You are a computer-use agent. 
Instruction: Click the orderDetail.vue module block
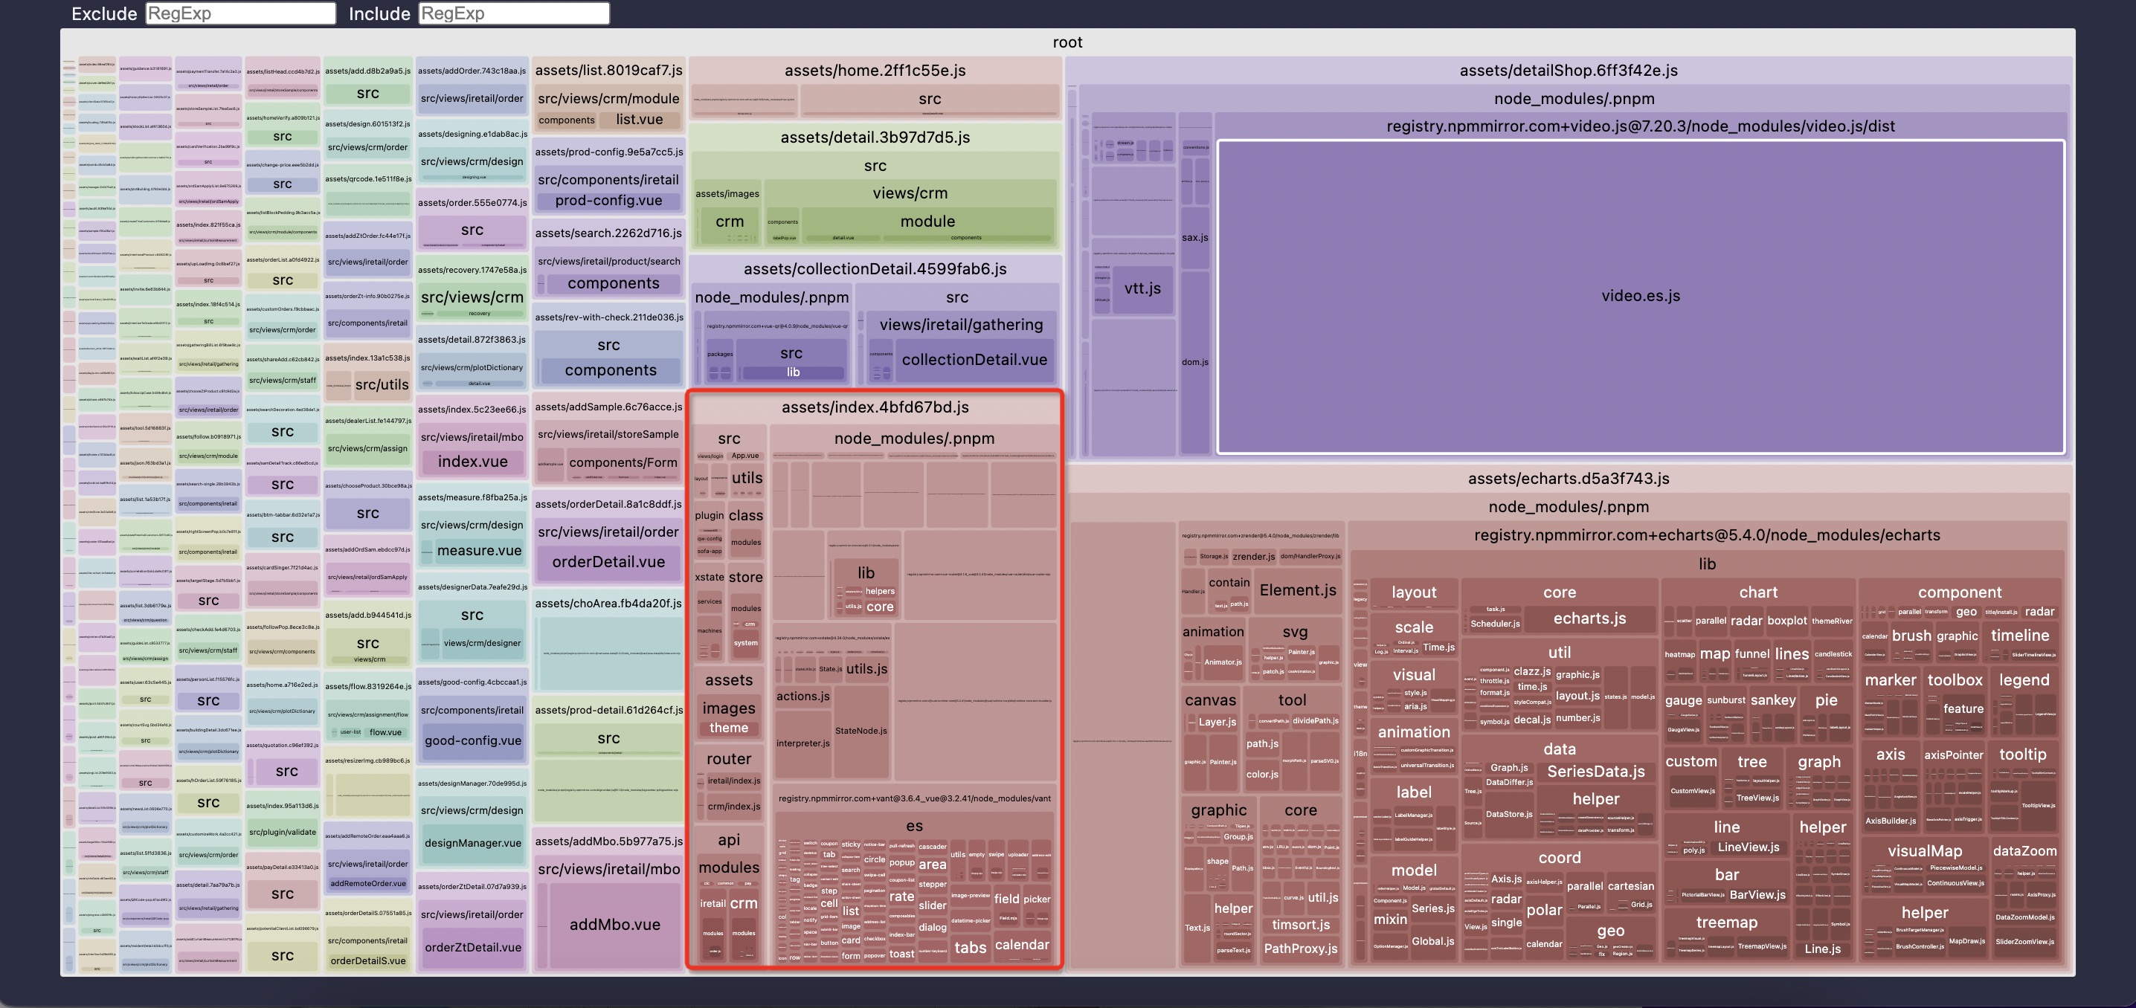coord(608,561)
